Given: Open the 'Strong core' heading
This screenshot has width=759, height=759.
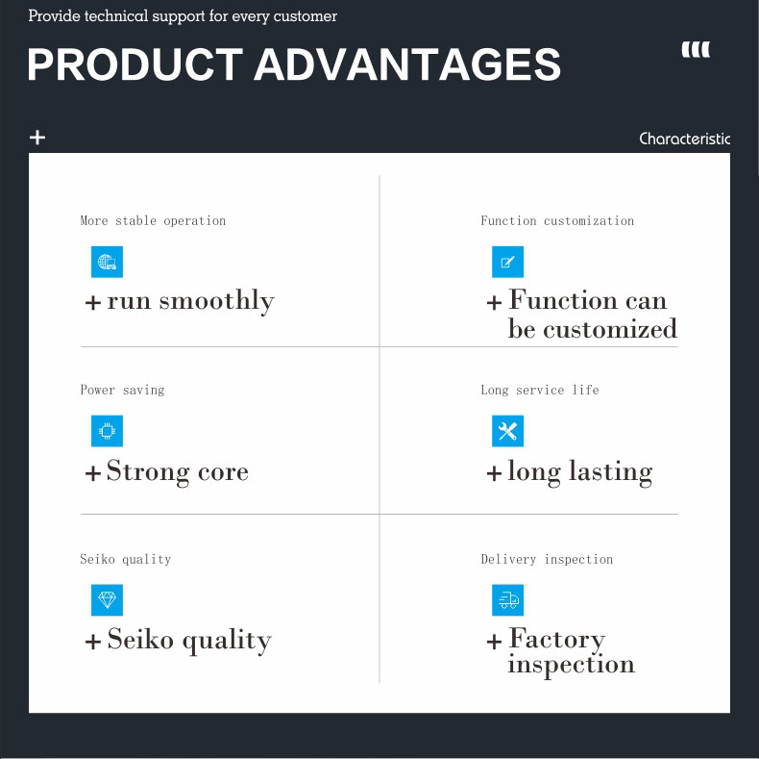Looking at the screenshot, I should [177, 472].
